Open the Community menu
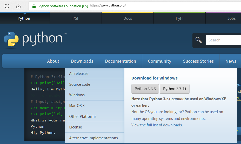 pyautogui.click(x=159, y=61)
